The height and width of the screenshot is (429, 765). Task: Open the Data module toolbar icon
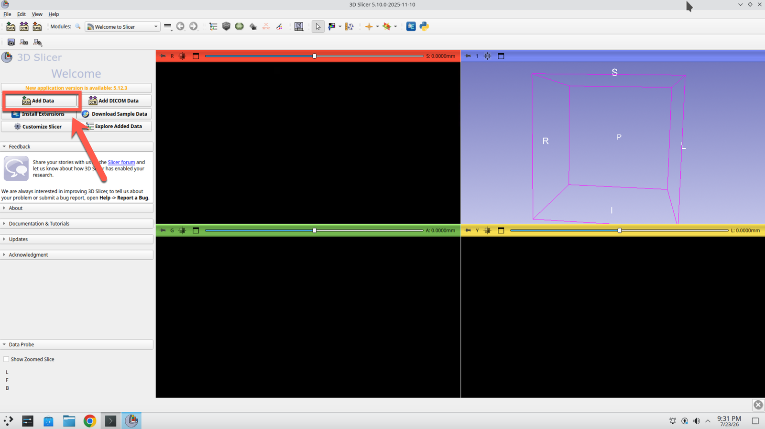(x=213, y=27)
